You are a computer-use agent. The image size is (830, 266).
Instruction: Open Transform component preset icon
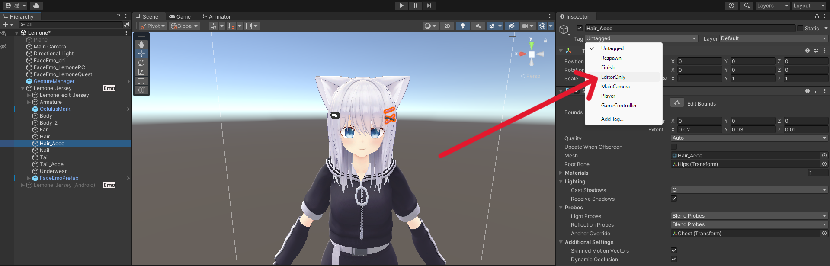816,51
